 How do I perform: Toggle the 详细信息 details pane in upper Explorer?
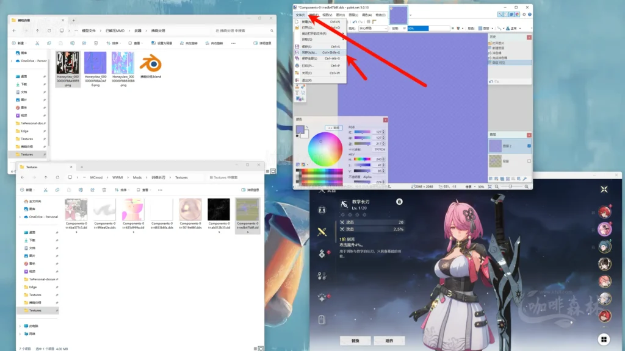(262, 43)
